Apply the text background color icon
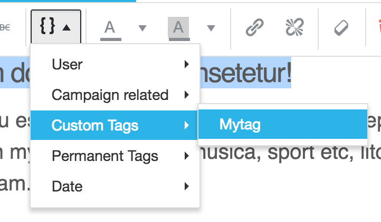This screenshot has height=222, width=381. [x=178, y=27]
